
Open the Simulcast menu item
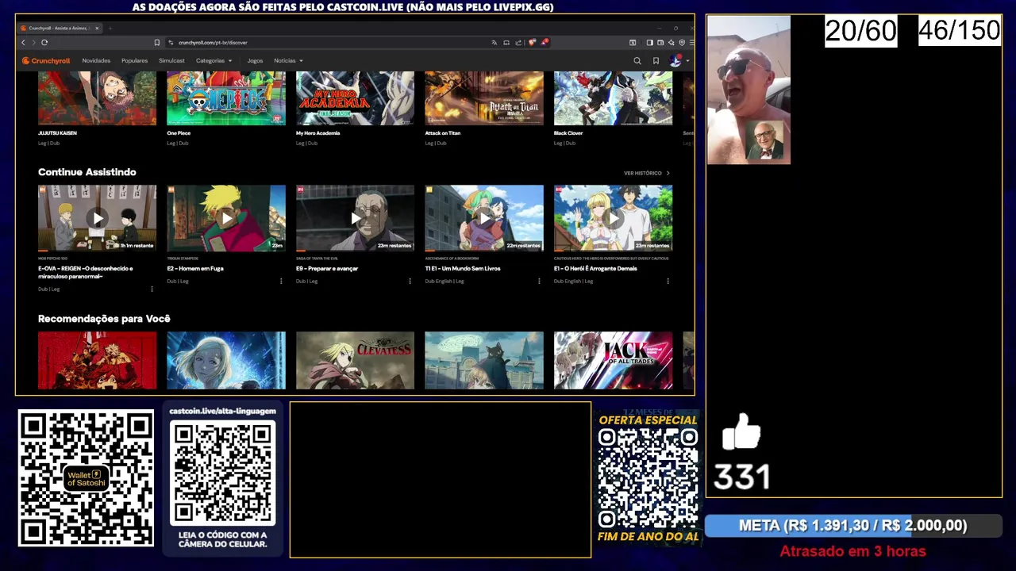(171, 60)
